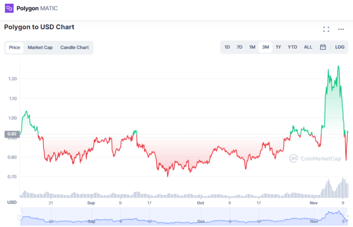
Task: Click the Nov label on main x-axis
Action: pyautogui.click(x=314, y=203)
